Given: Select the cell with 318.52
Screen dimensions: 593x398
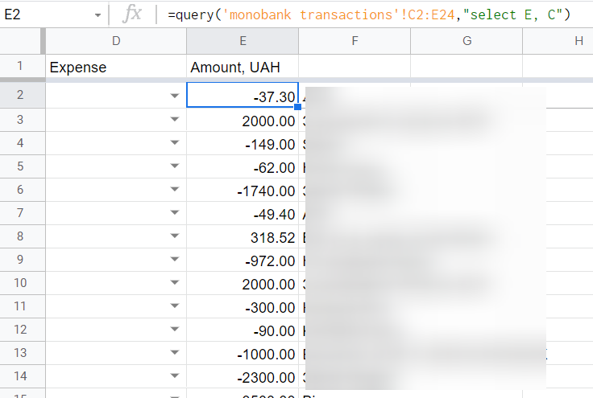Looking at the screenshot, I should tap(243, 236).
